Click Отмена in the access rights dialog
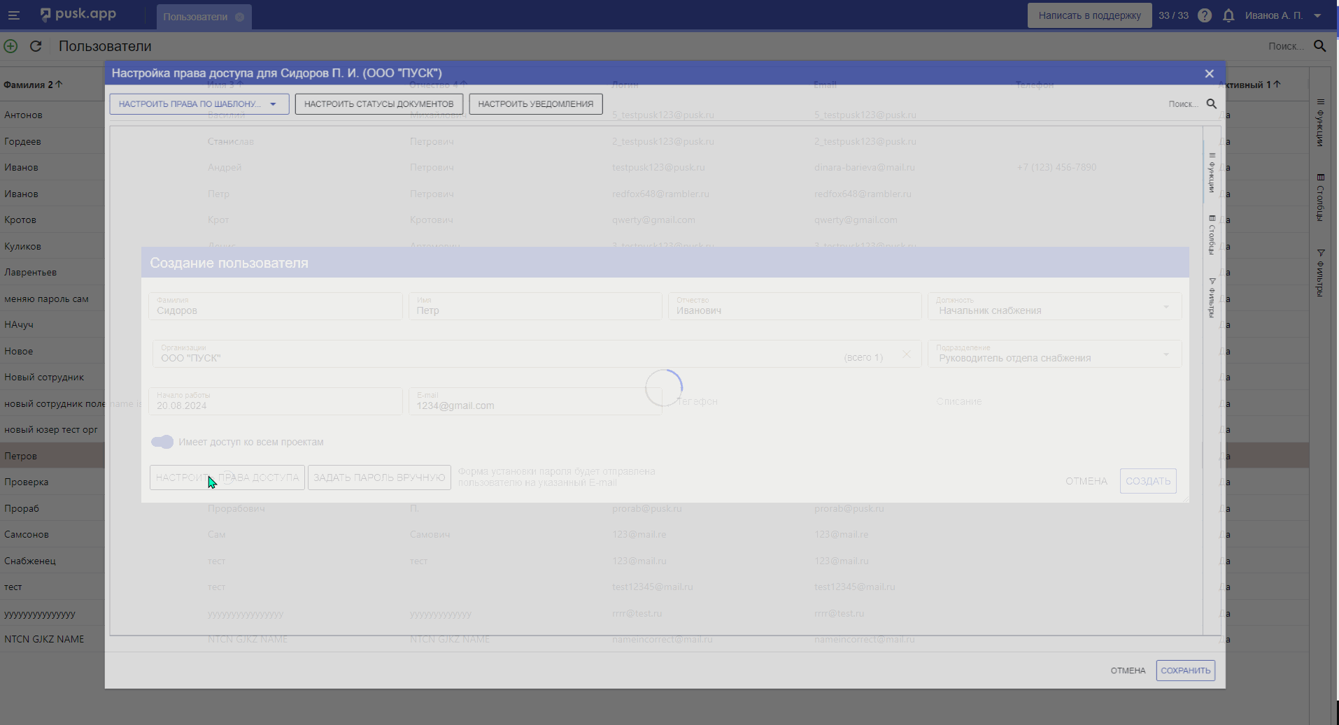1339x725 pixels. [x=1128, y=670]
